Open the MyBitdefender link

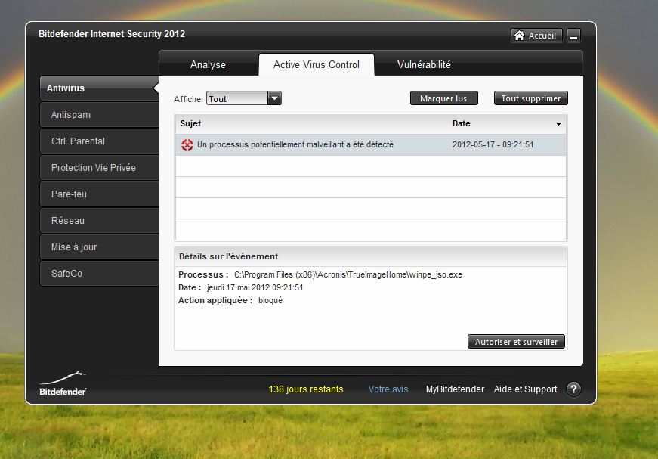pos(455,389)
